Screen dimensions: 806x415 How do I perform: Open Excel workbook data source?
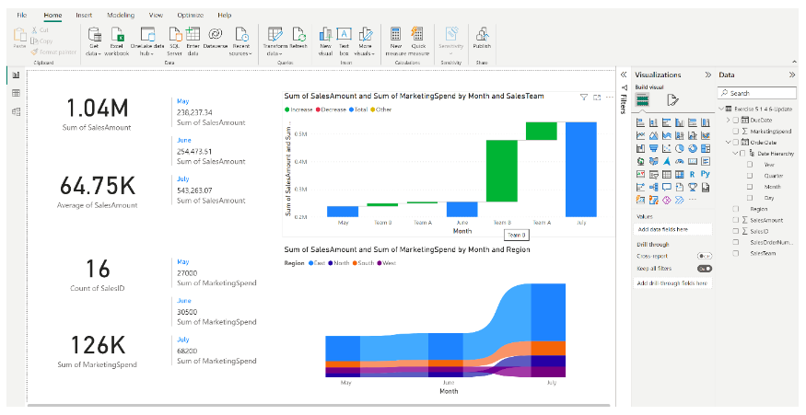(117, 35)
